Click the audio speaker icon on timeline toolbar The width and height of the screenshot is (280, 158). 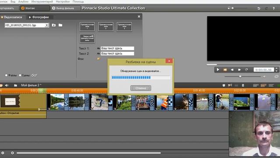pos(7,86)
